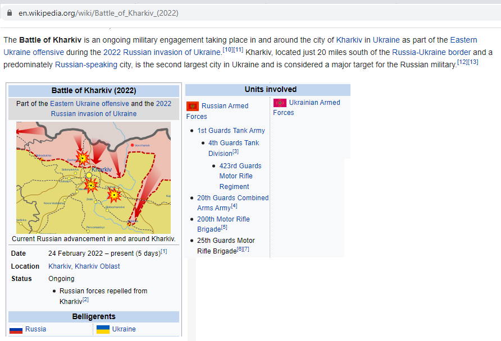Screen dimensions: 501x341
Task: Open 200th Motor Rifle Brigade link
Action: coord(224,224)
